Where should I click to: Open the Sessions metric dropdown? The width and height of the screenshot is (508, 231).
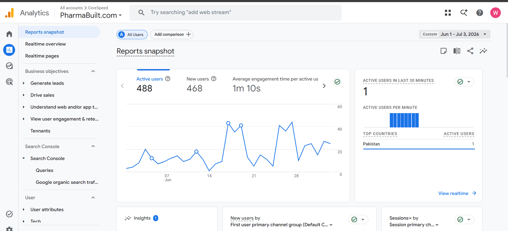401,218
